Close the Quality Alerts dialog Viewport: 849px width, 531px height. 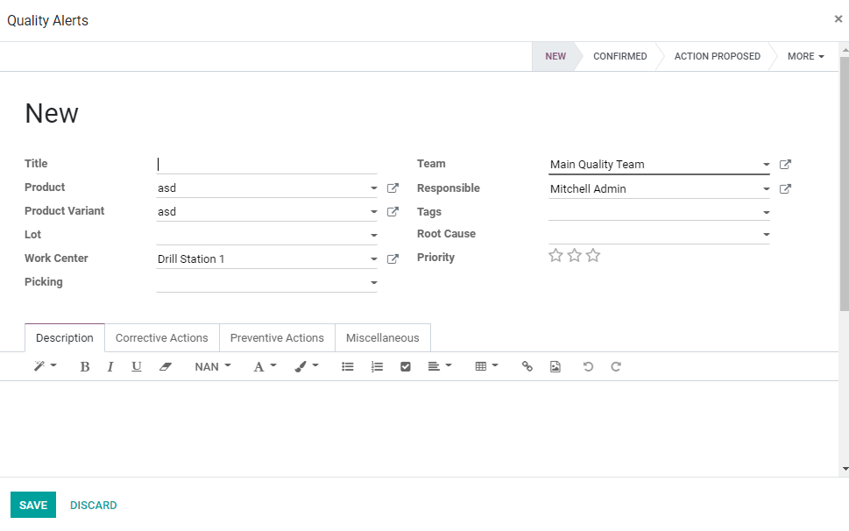coord(838,19)
